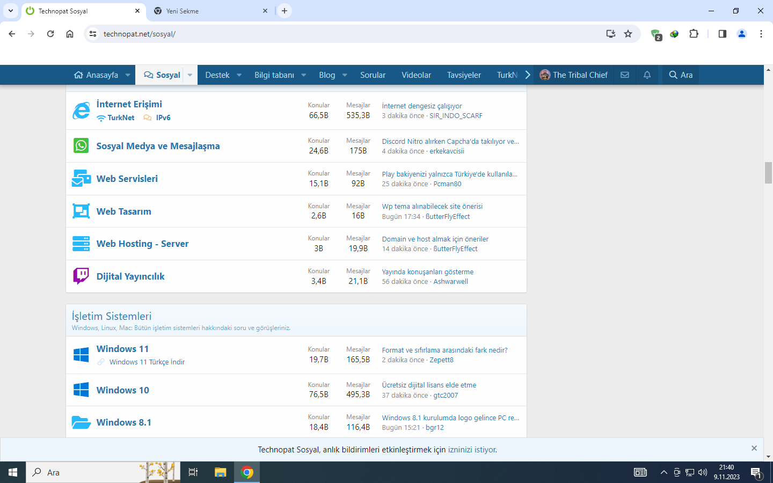Click the page vertical scrollbar thumb
Screen dimensions: 773x483
[769, 173]
